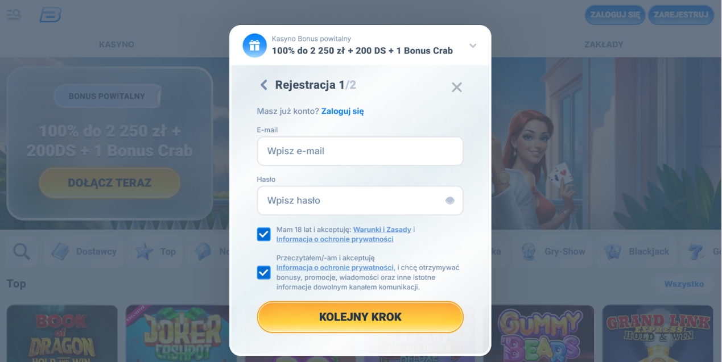The image size is (722, 362).
Task: Uncheck the promotions consent checkbox
Action: tap(264, 273)
